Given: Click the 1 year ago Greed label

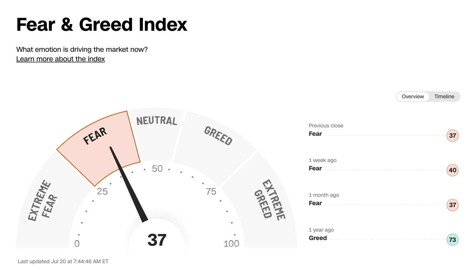Looking at the screenshot, I should pyautogui.click(x=318, y=238).
